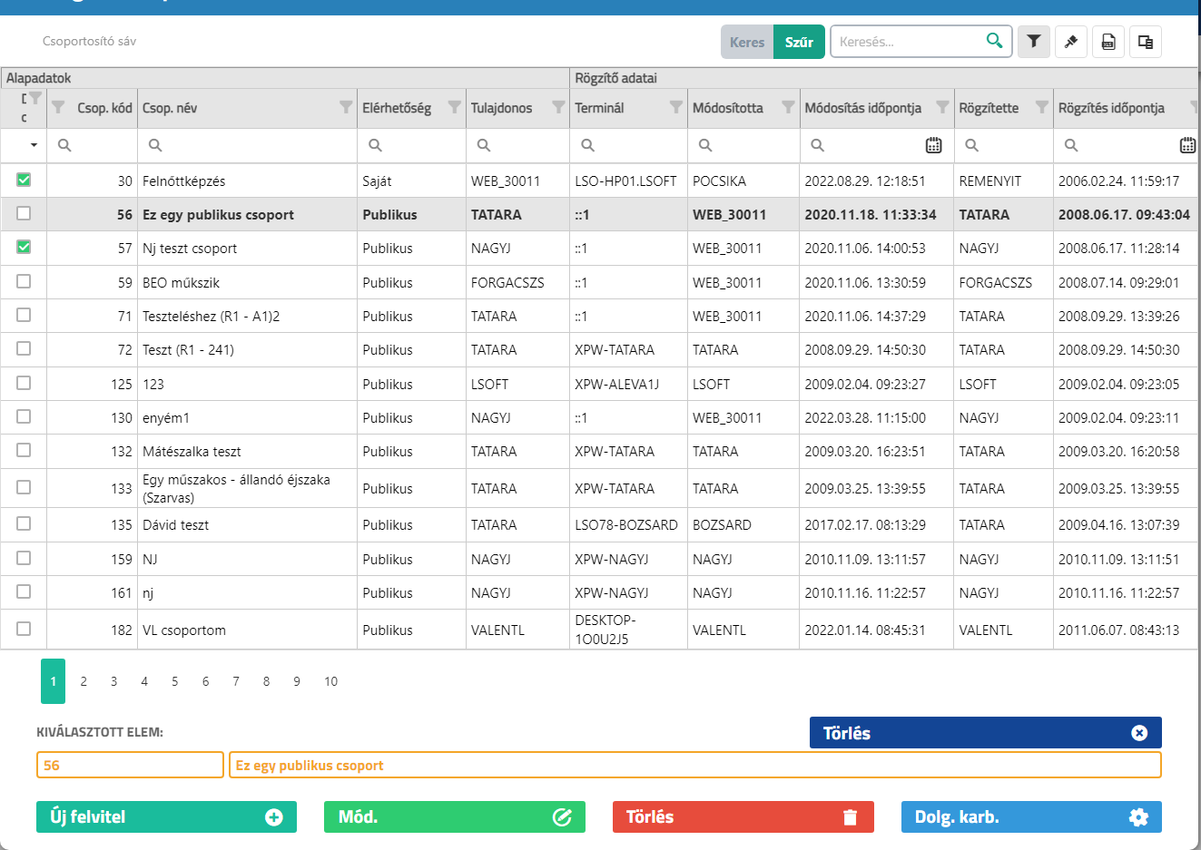Export the grid to XLS file
This screenshot has width=1201, height=850.
pos(1108,42)
